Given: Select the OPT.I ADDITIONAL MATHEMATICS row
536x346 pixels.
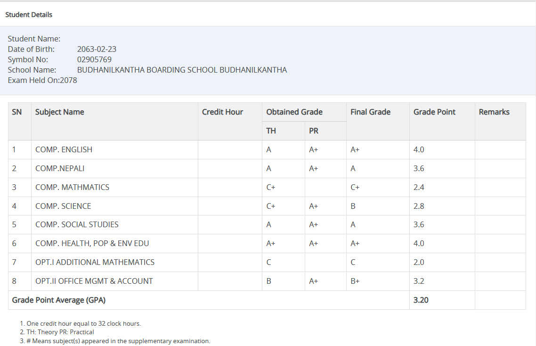Looking at the screenshot, I should tap(95, 262).
